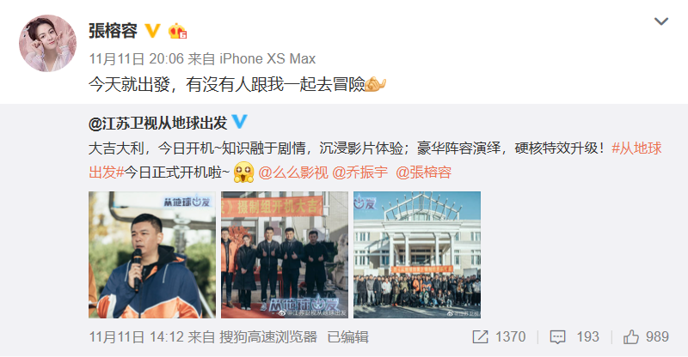The height and width of the screenshot is (357, 688).
Task: Open the 11月11日 20:06 post timestamp
Action: [x=136, y=58]
